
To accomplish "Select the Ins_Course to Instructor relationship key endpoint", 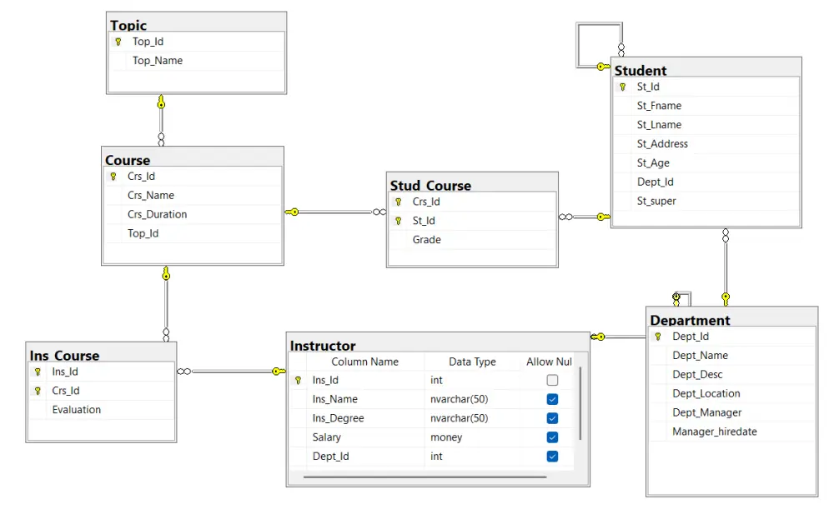I will pos(279,372).
